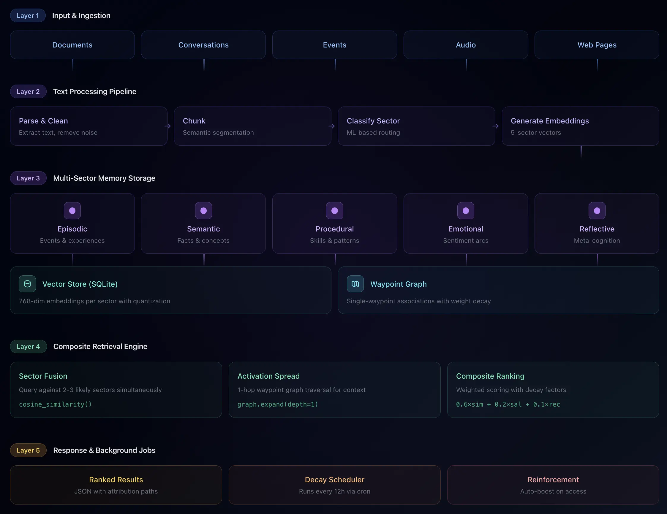Select the Layer 4 green badge
667x514 pixels.
coord(28,346)
